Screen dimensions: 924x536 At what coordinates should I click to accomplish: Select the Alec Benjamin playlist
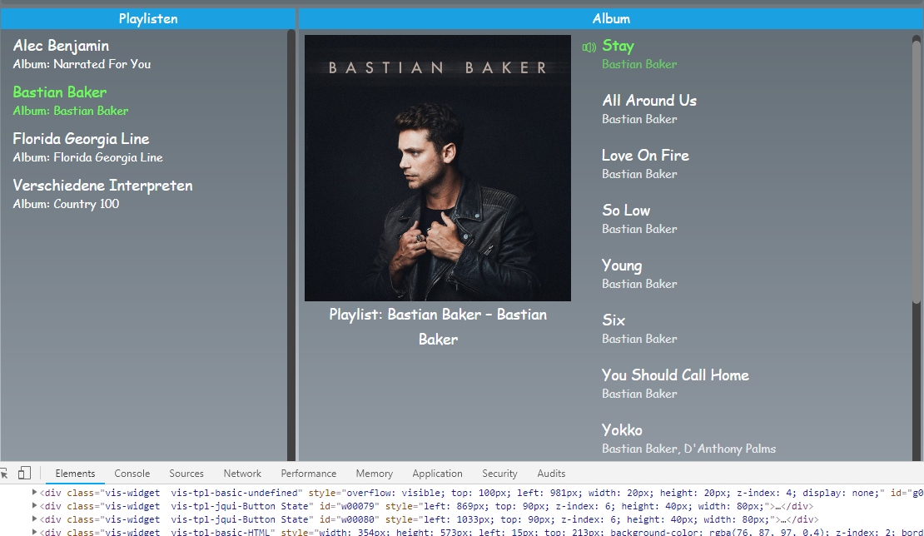(x=61, y=45)
